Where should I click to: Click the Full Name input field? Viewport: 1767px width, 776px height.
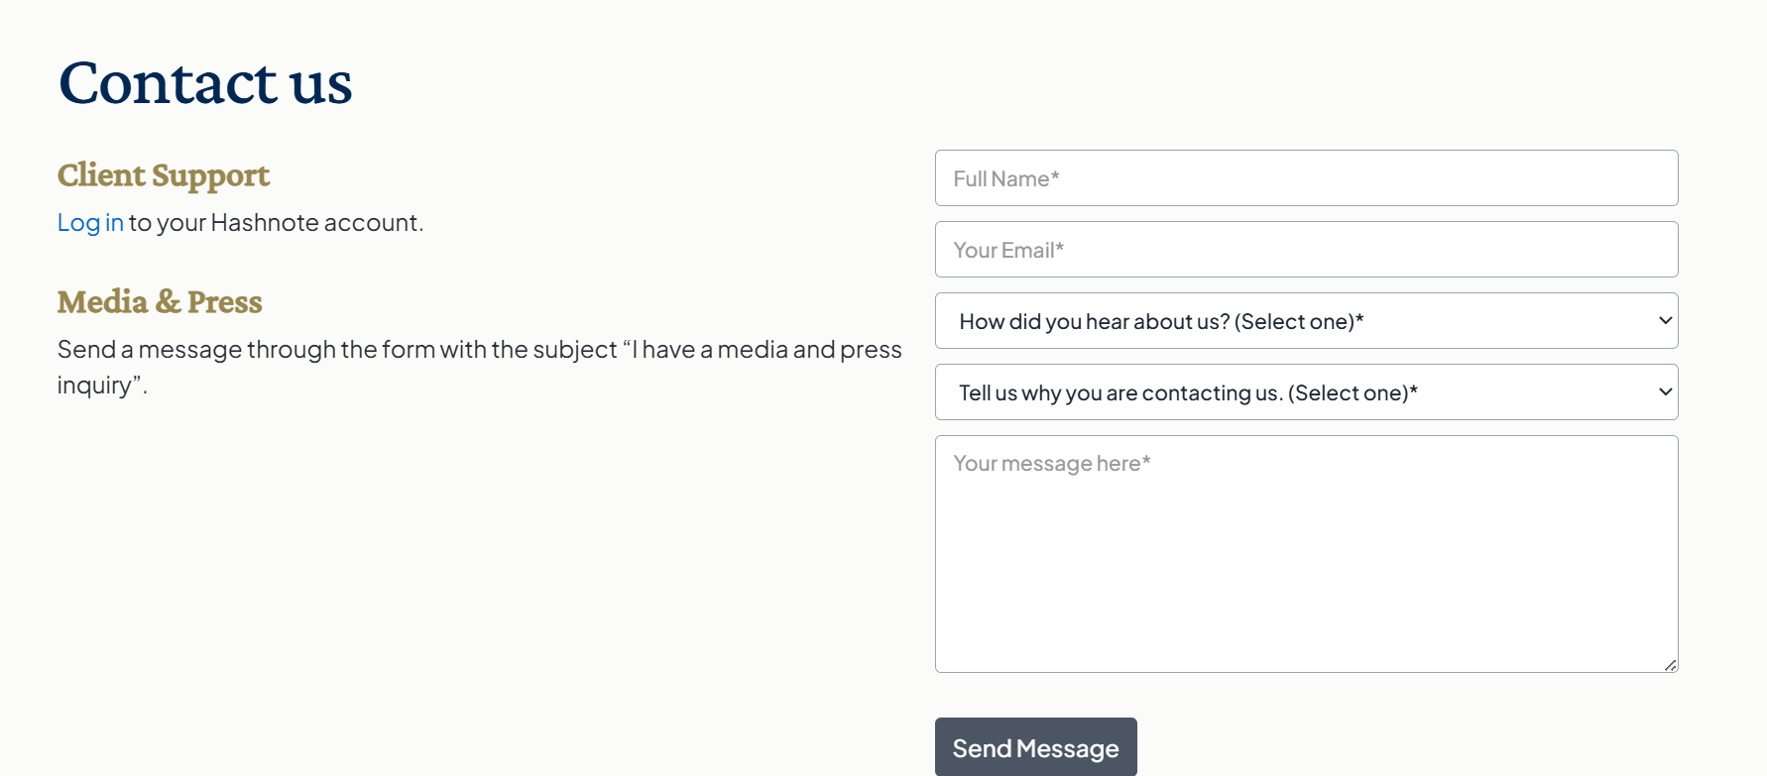[x=1306, y=178]
